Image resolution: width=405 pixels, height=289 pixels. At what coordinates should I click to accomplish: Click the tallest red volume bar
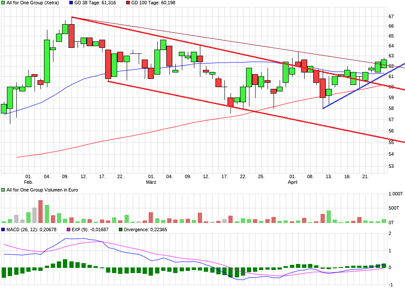40,211
